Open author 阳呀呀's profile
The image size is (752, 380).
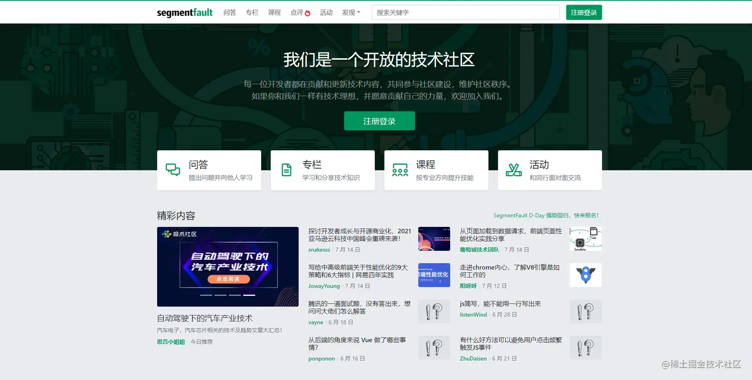(x=469, y=286)
